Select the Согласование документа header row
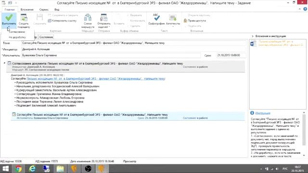The width and height of the screenshot is (308, 173). click(126, 66)
